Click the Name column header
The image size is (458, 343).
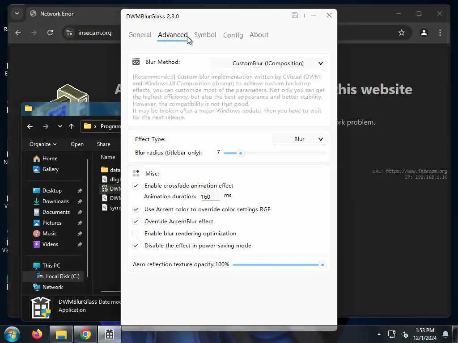[108, 157]
